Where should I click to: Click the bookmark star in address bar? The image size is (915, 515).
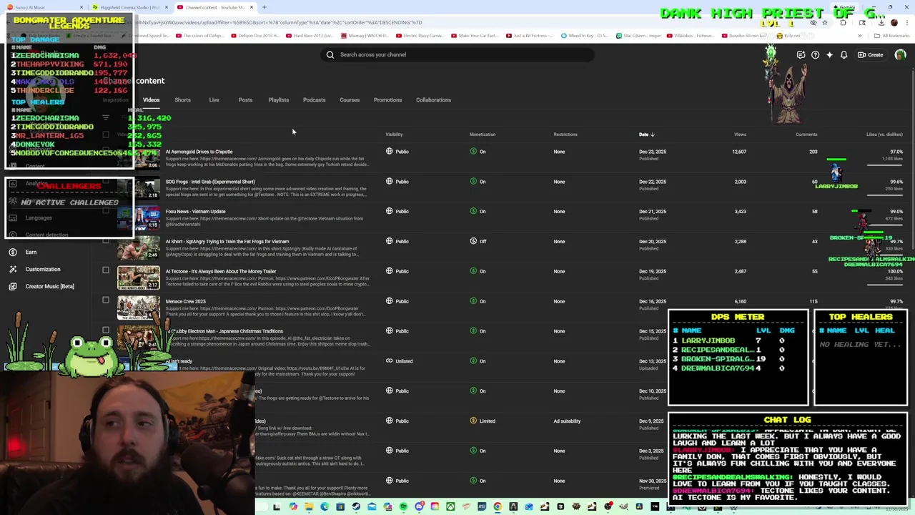pyautogui.click(x=825, y=23)
